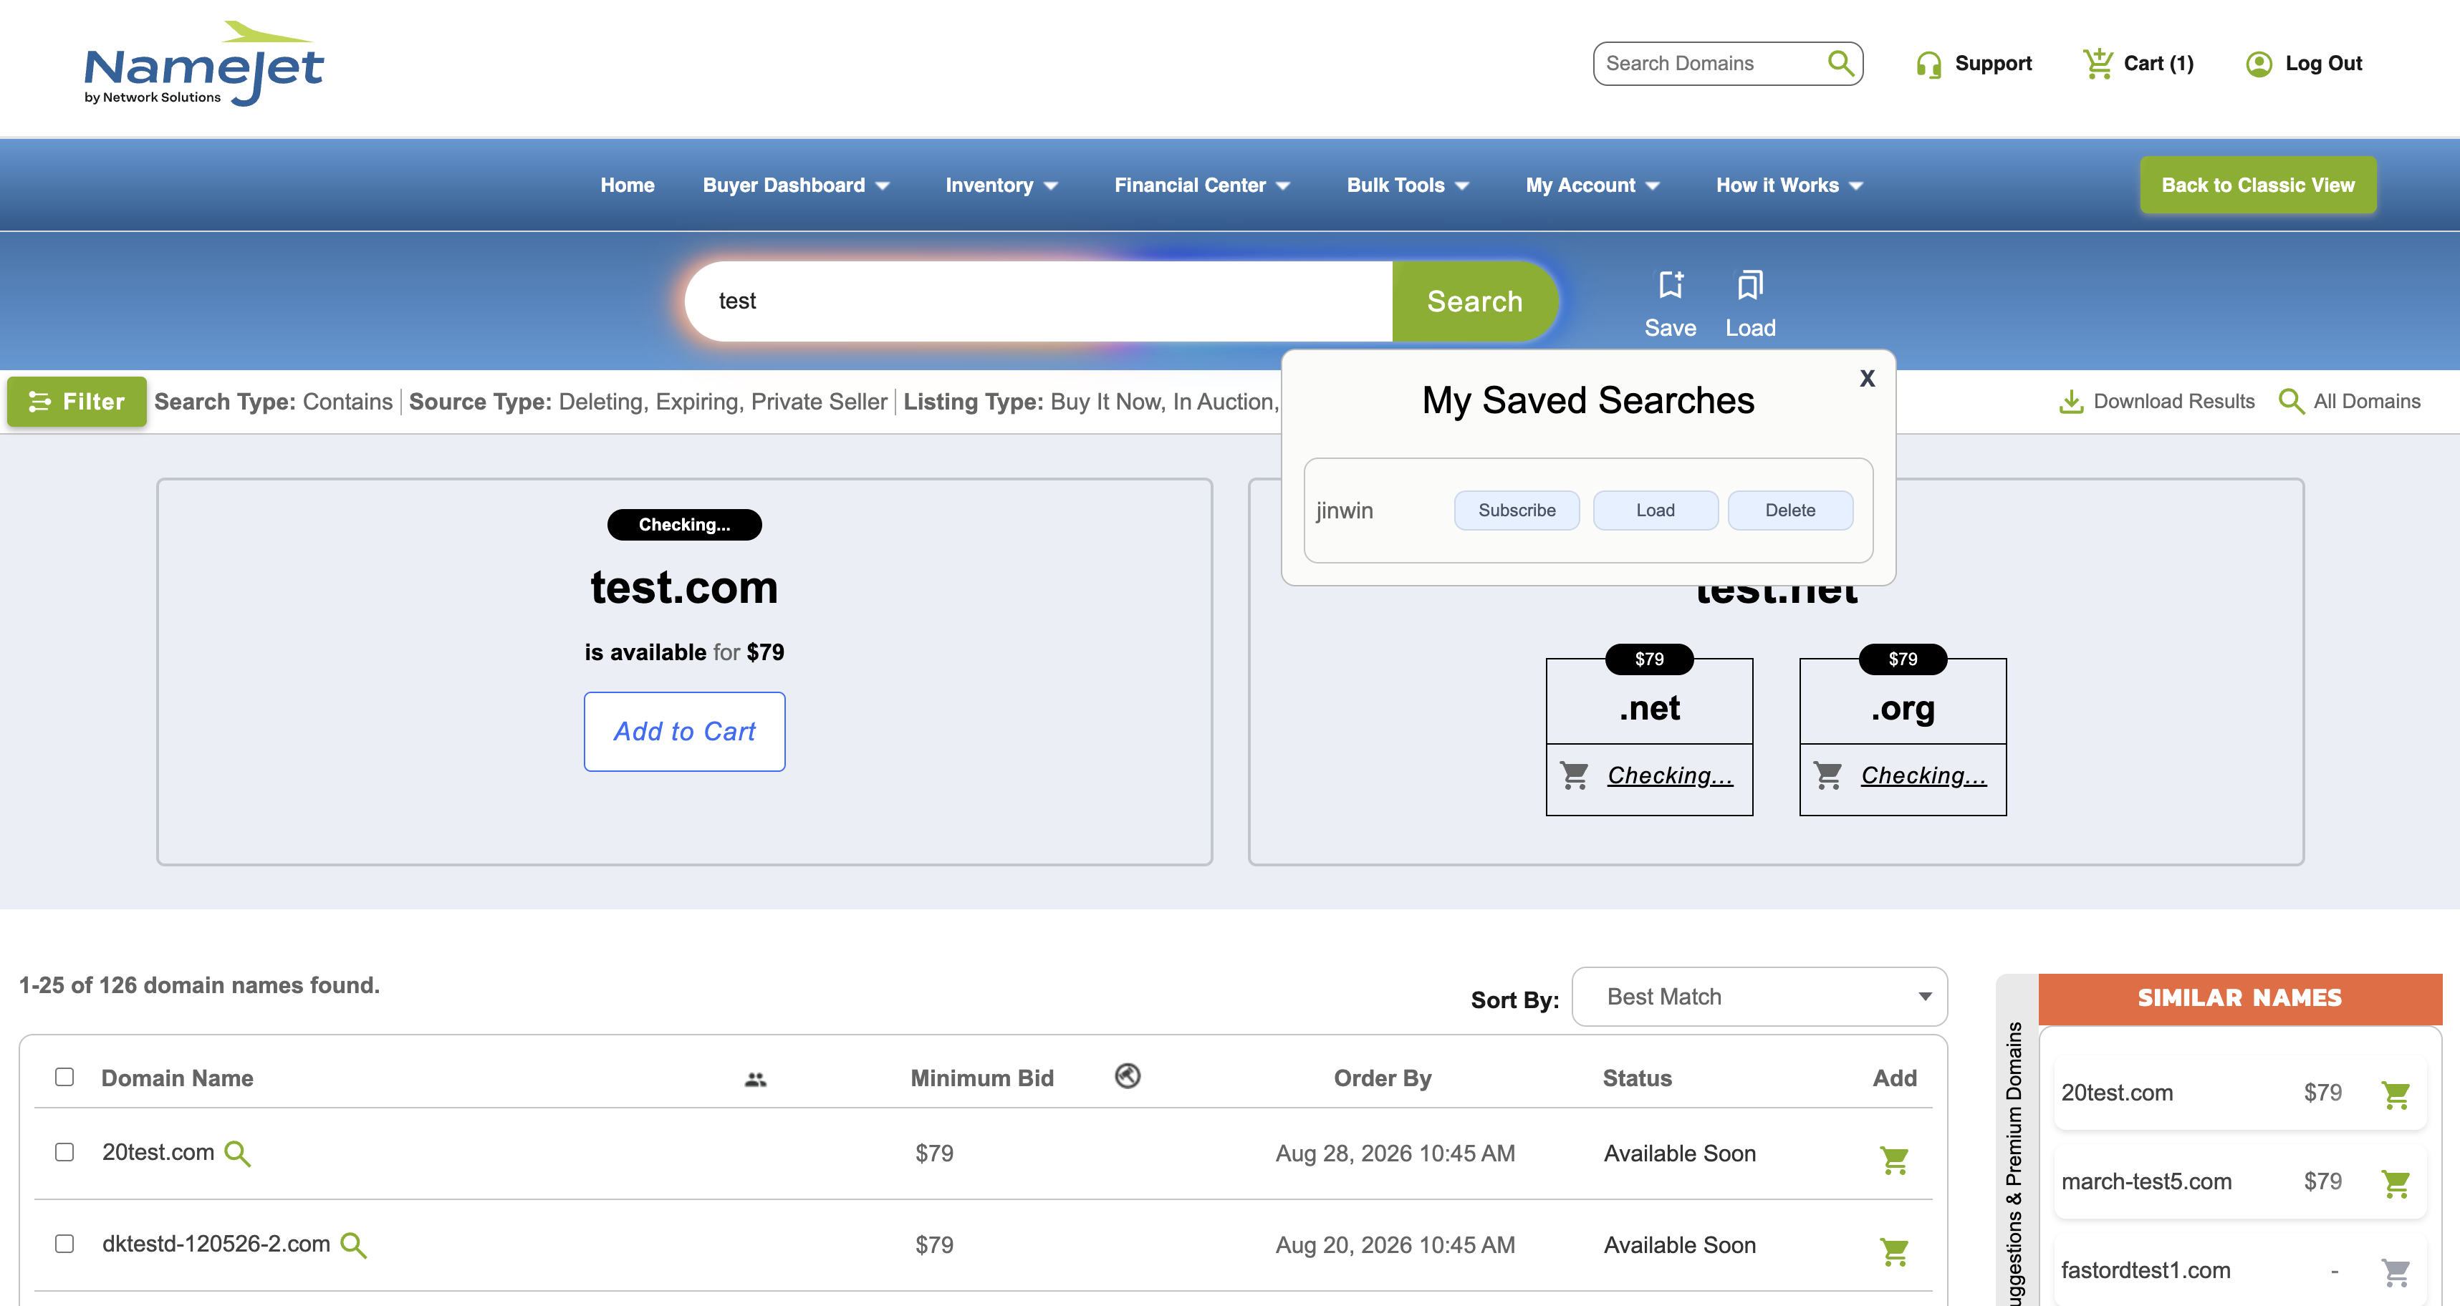Click the Checking... link under .net
This screenshot has width=2460, height=1306.
(1671, 775)
